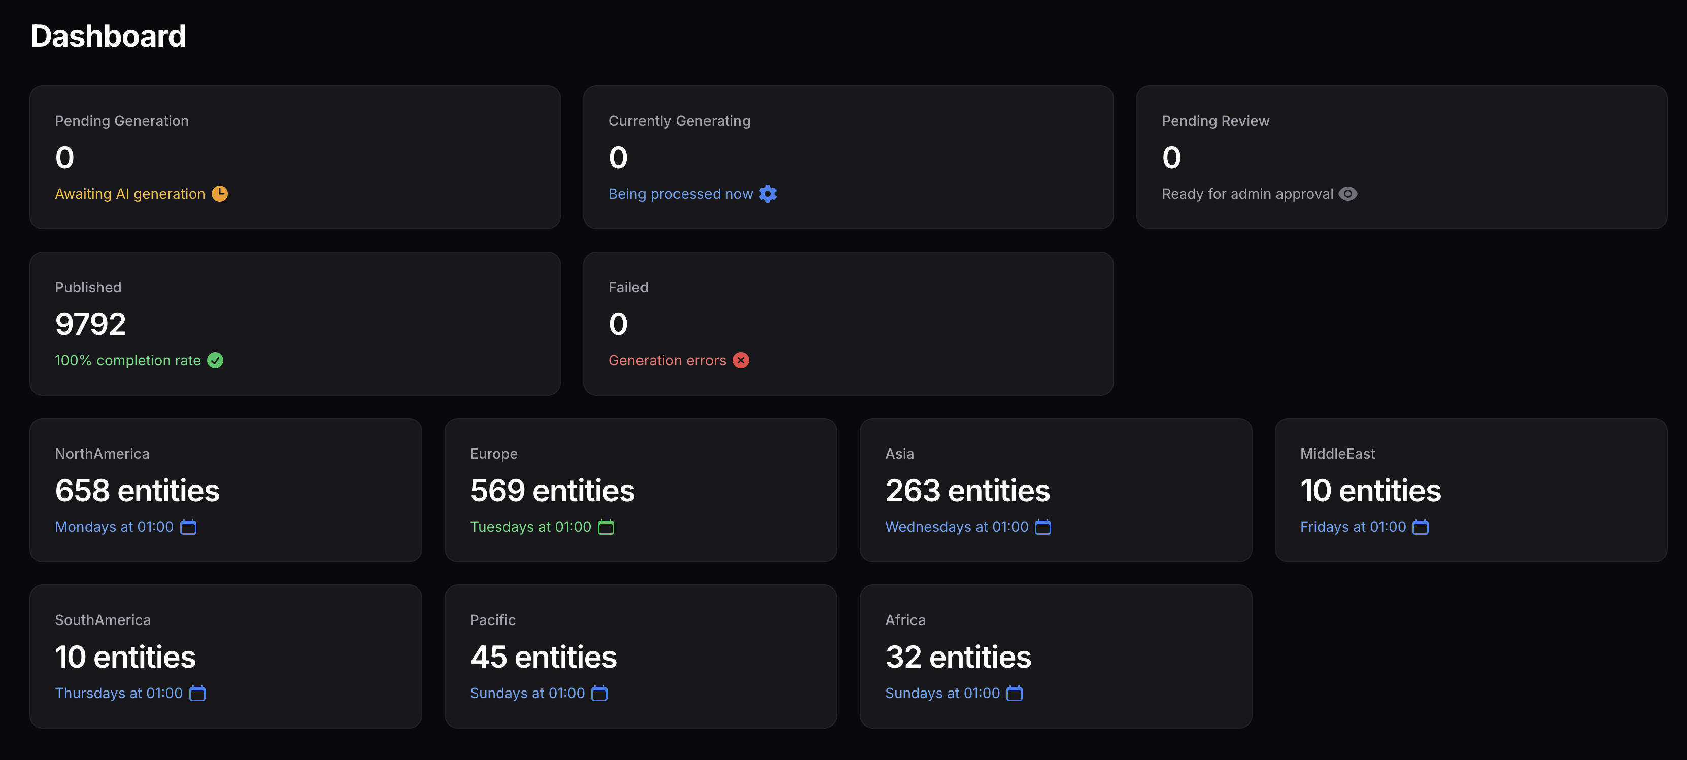Select the Asia 263 entities card
The height and width of the screenshot is (760, 1687).
click(x=1056, y=490)
